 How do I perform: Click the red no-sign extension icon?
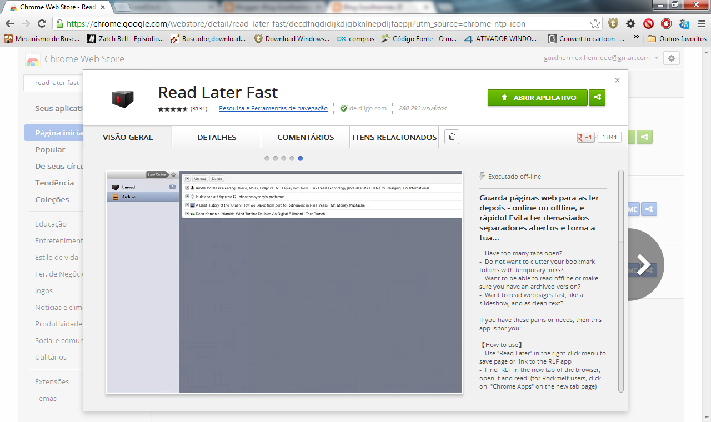point(648,24)
